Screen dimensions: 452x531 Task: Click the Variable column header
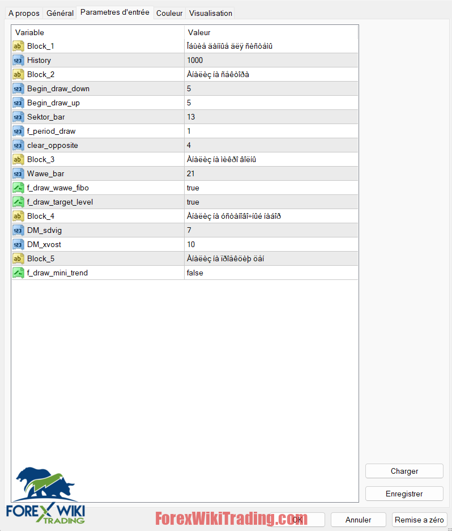[x=98, y=32]
